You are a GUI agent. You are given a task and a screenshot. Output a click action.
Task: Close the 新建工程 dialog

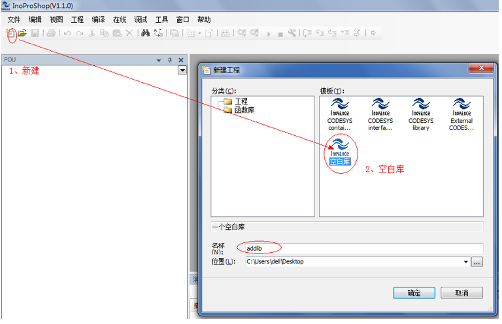click(481, 67)
